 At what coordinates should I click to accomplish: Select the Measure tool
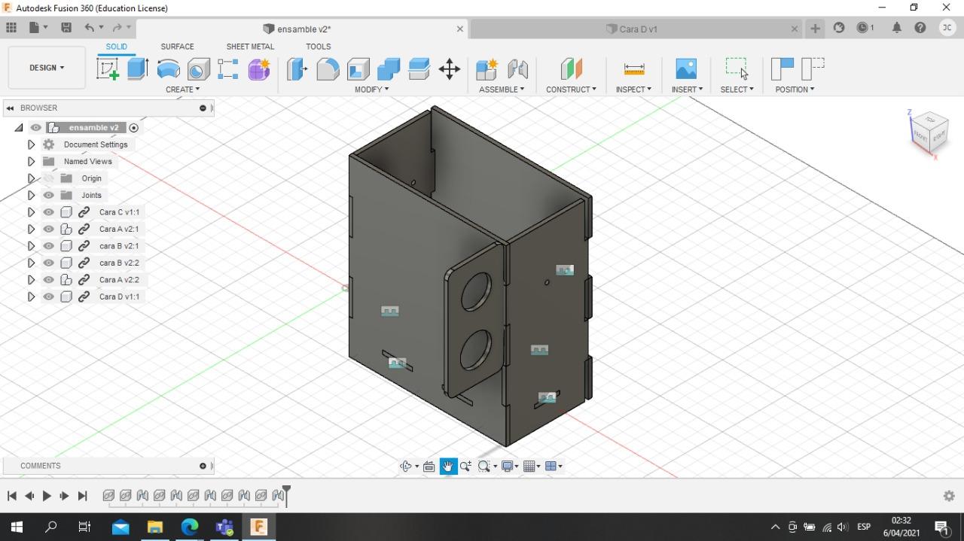click(634, 69)
